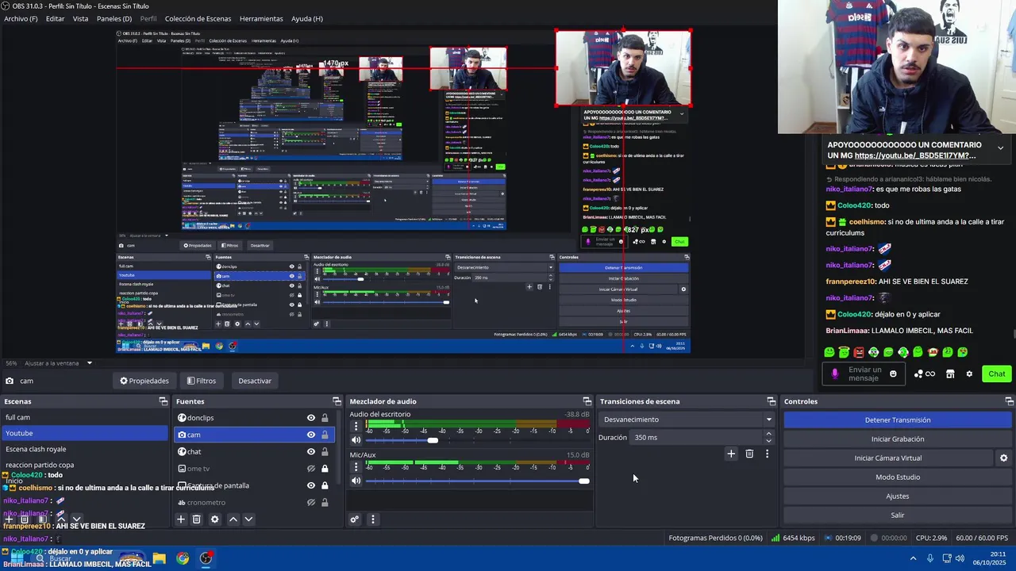Open the Herramientas menu

click(x=261, y=18)
